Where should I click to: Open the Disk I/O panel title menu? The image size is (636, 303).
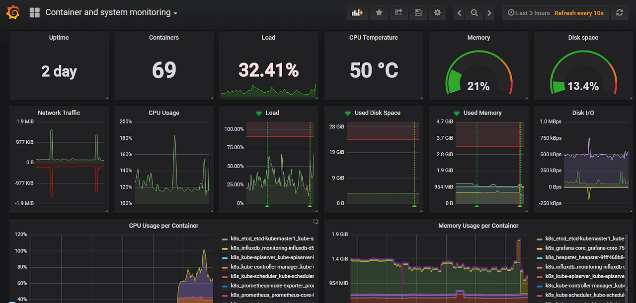[x=583, y=113]
